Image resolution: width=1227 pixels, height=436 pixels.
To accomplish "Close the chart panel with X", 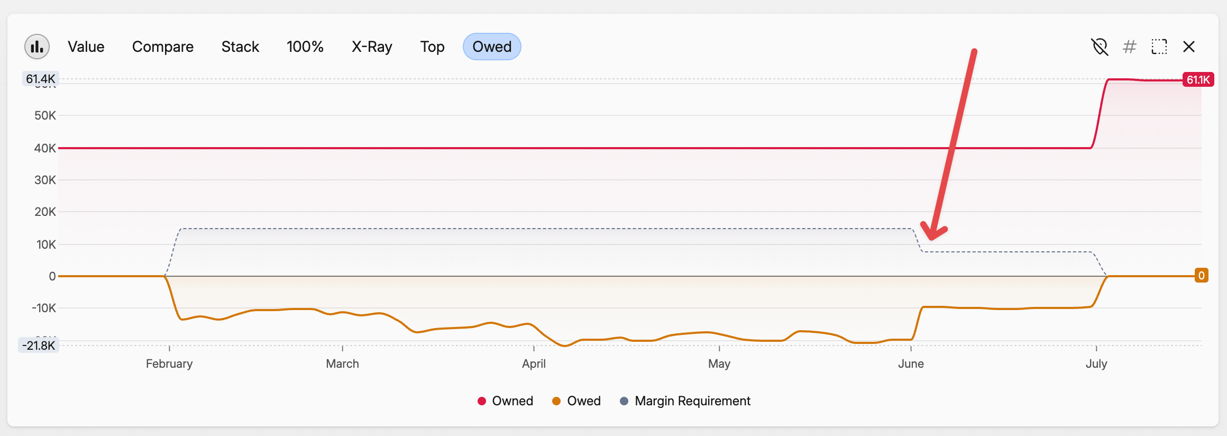I will 1189,47.
